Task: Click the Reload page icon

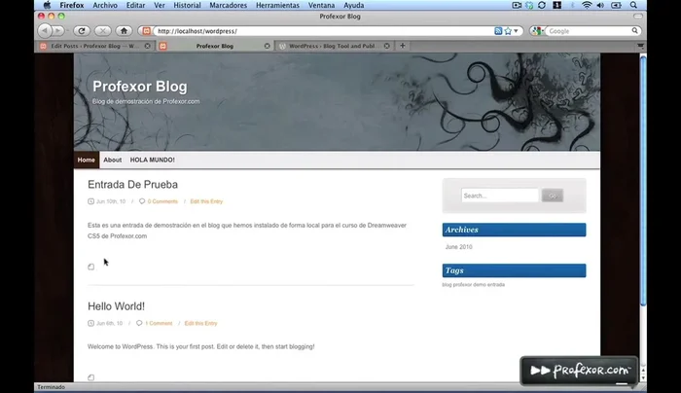Action: click(81, 31)
